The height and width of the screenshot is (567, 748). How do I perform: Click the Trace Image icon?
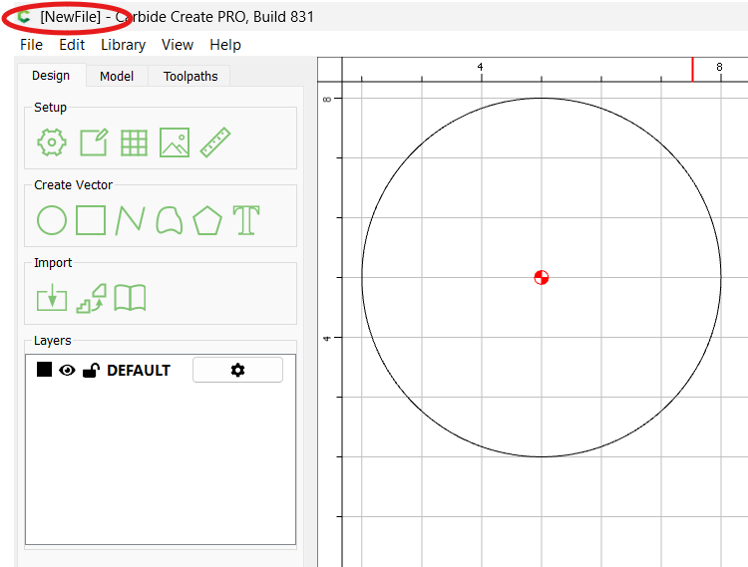91,298
